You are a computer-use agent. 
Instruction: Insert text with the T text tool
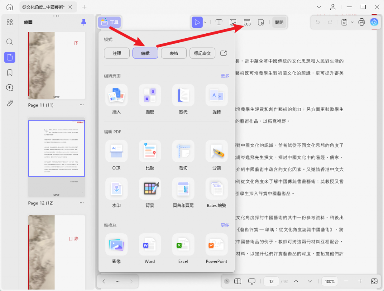(x=219, y=22)
